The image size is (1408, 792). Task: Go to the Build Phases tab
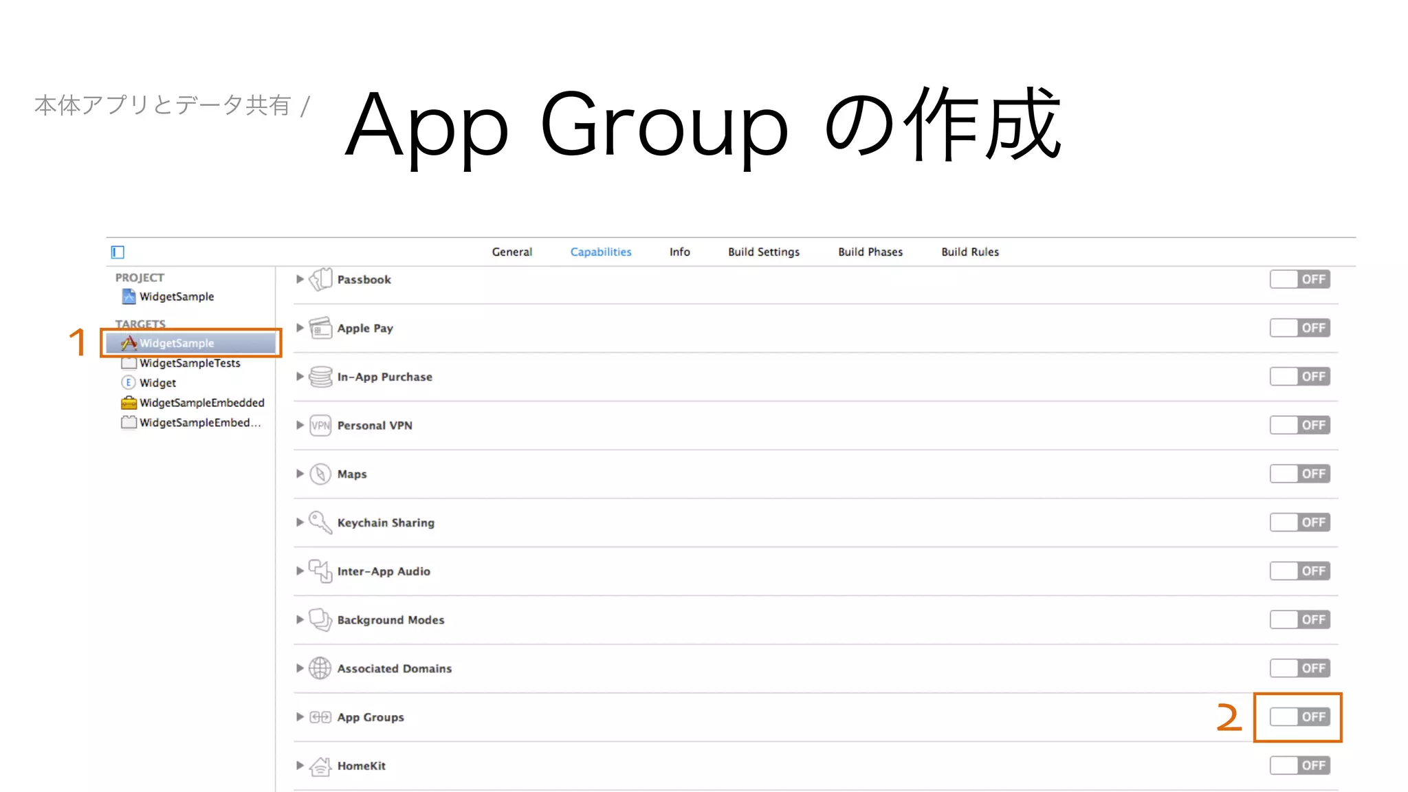point(870,252)
